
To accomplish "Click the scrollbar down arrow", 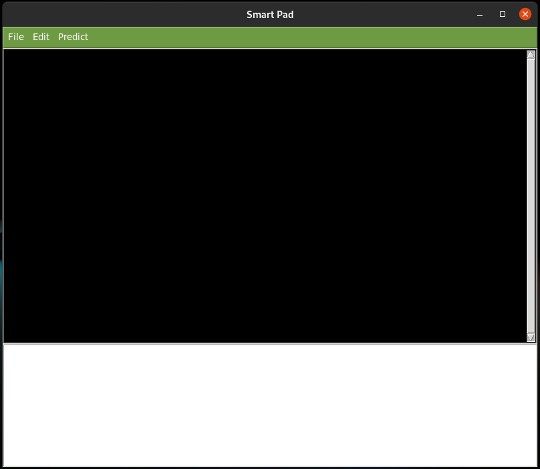I will [x=531, y=337].
